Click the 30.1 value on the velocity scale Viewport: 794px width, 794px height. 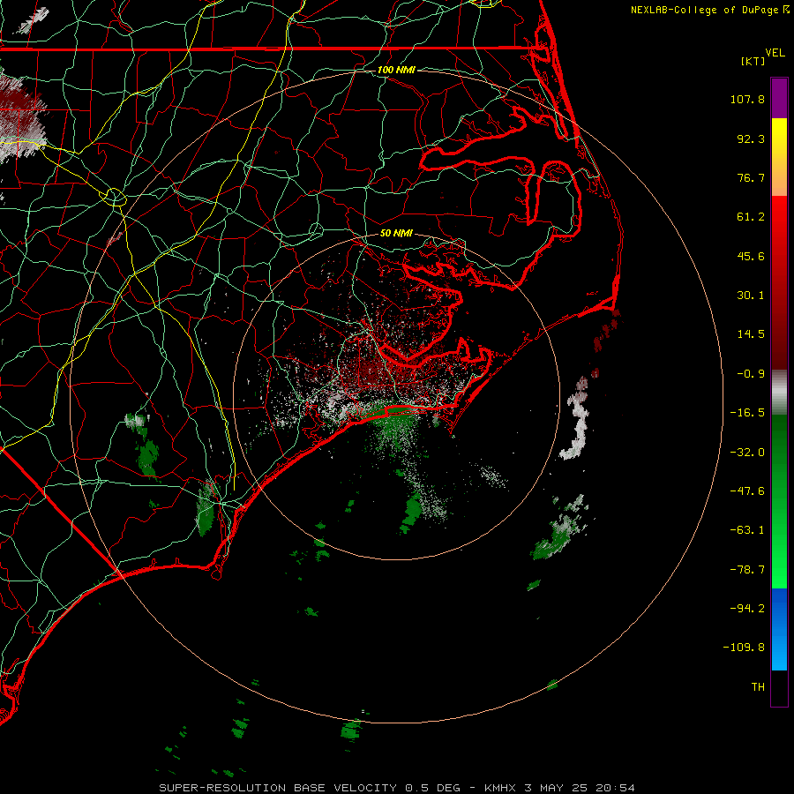click(x=751, y=296)
